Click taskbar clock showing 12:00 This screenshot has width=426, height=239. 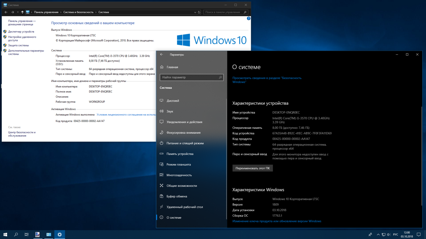[x=407, y=234]
